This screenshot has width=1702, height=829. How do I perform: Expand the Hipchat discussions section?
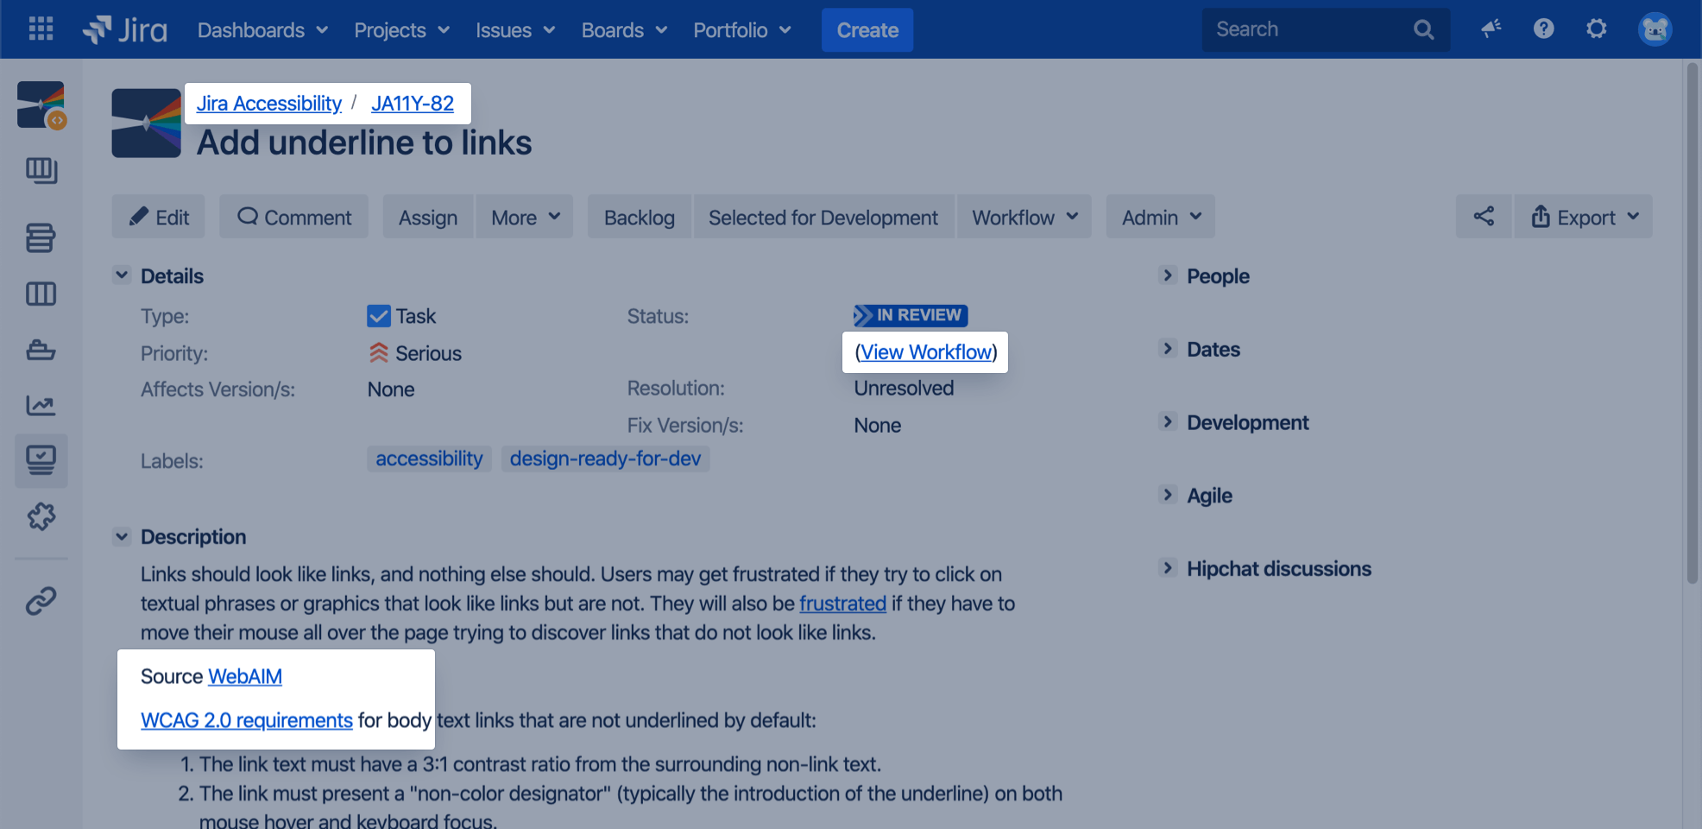tap(1168, 568)
